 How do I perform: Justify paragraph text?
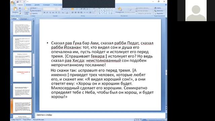coord(81,12)
